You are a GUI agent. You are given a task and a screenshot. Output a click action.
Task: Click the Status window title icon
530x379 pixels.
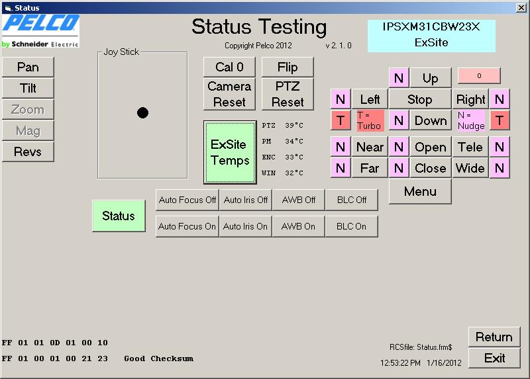coord(8,8)
